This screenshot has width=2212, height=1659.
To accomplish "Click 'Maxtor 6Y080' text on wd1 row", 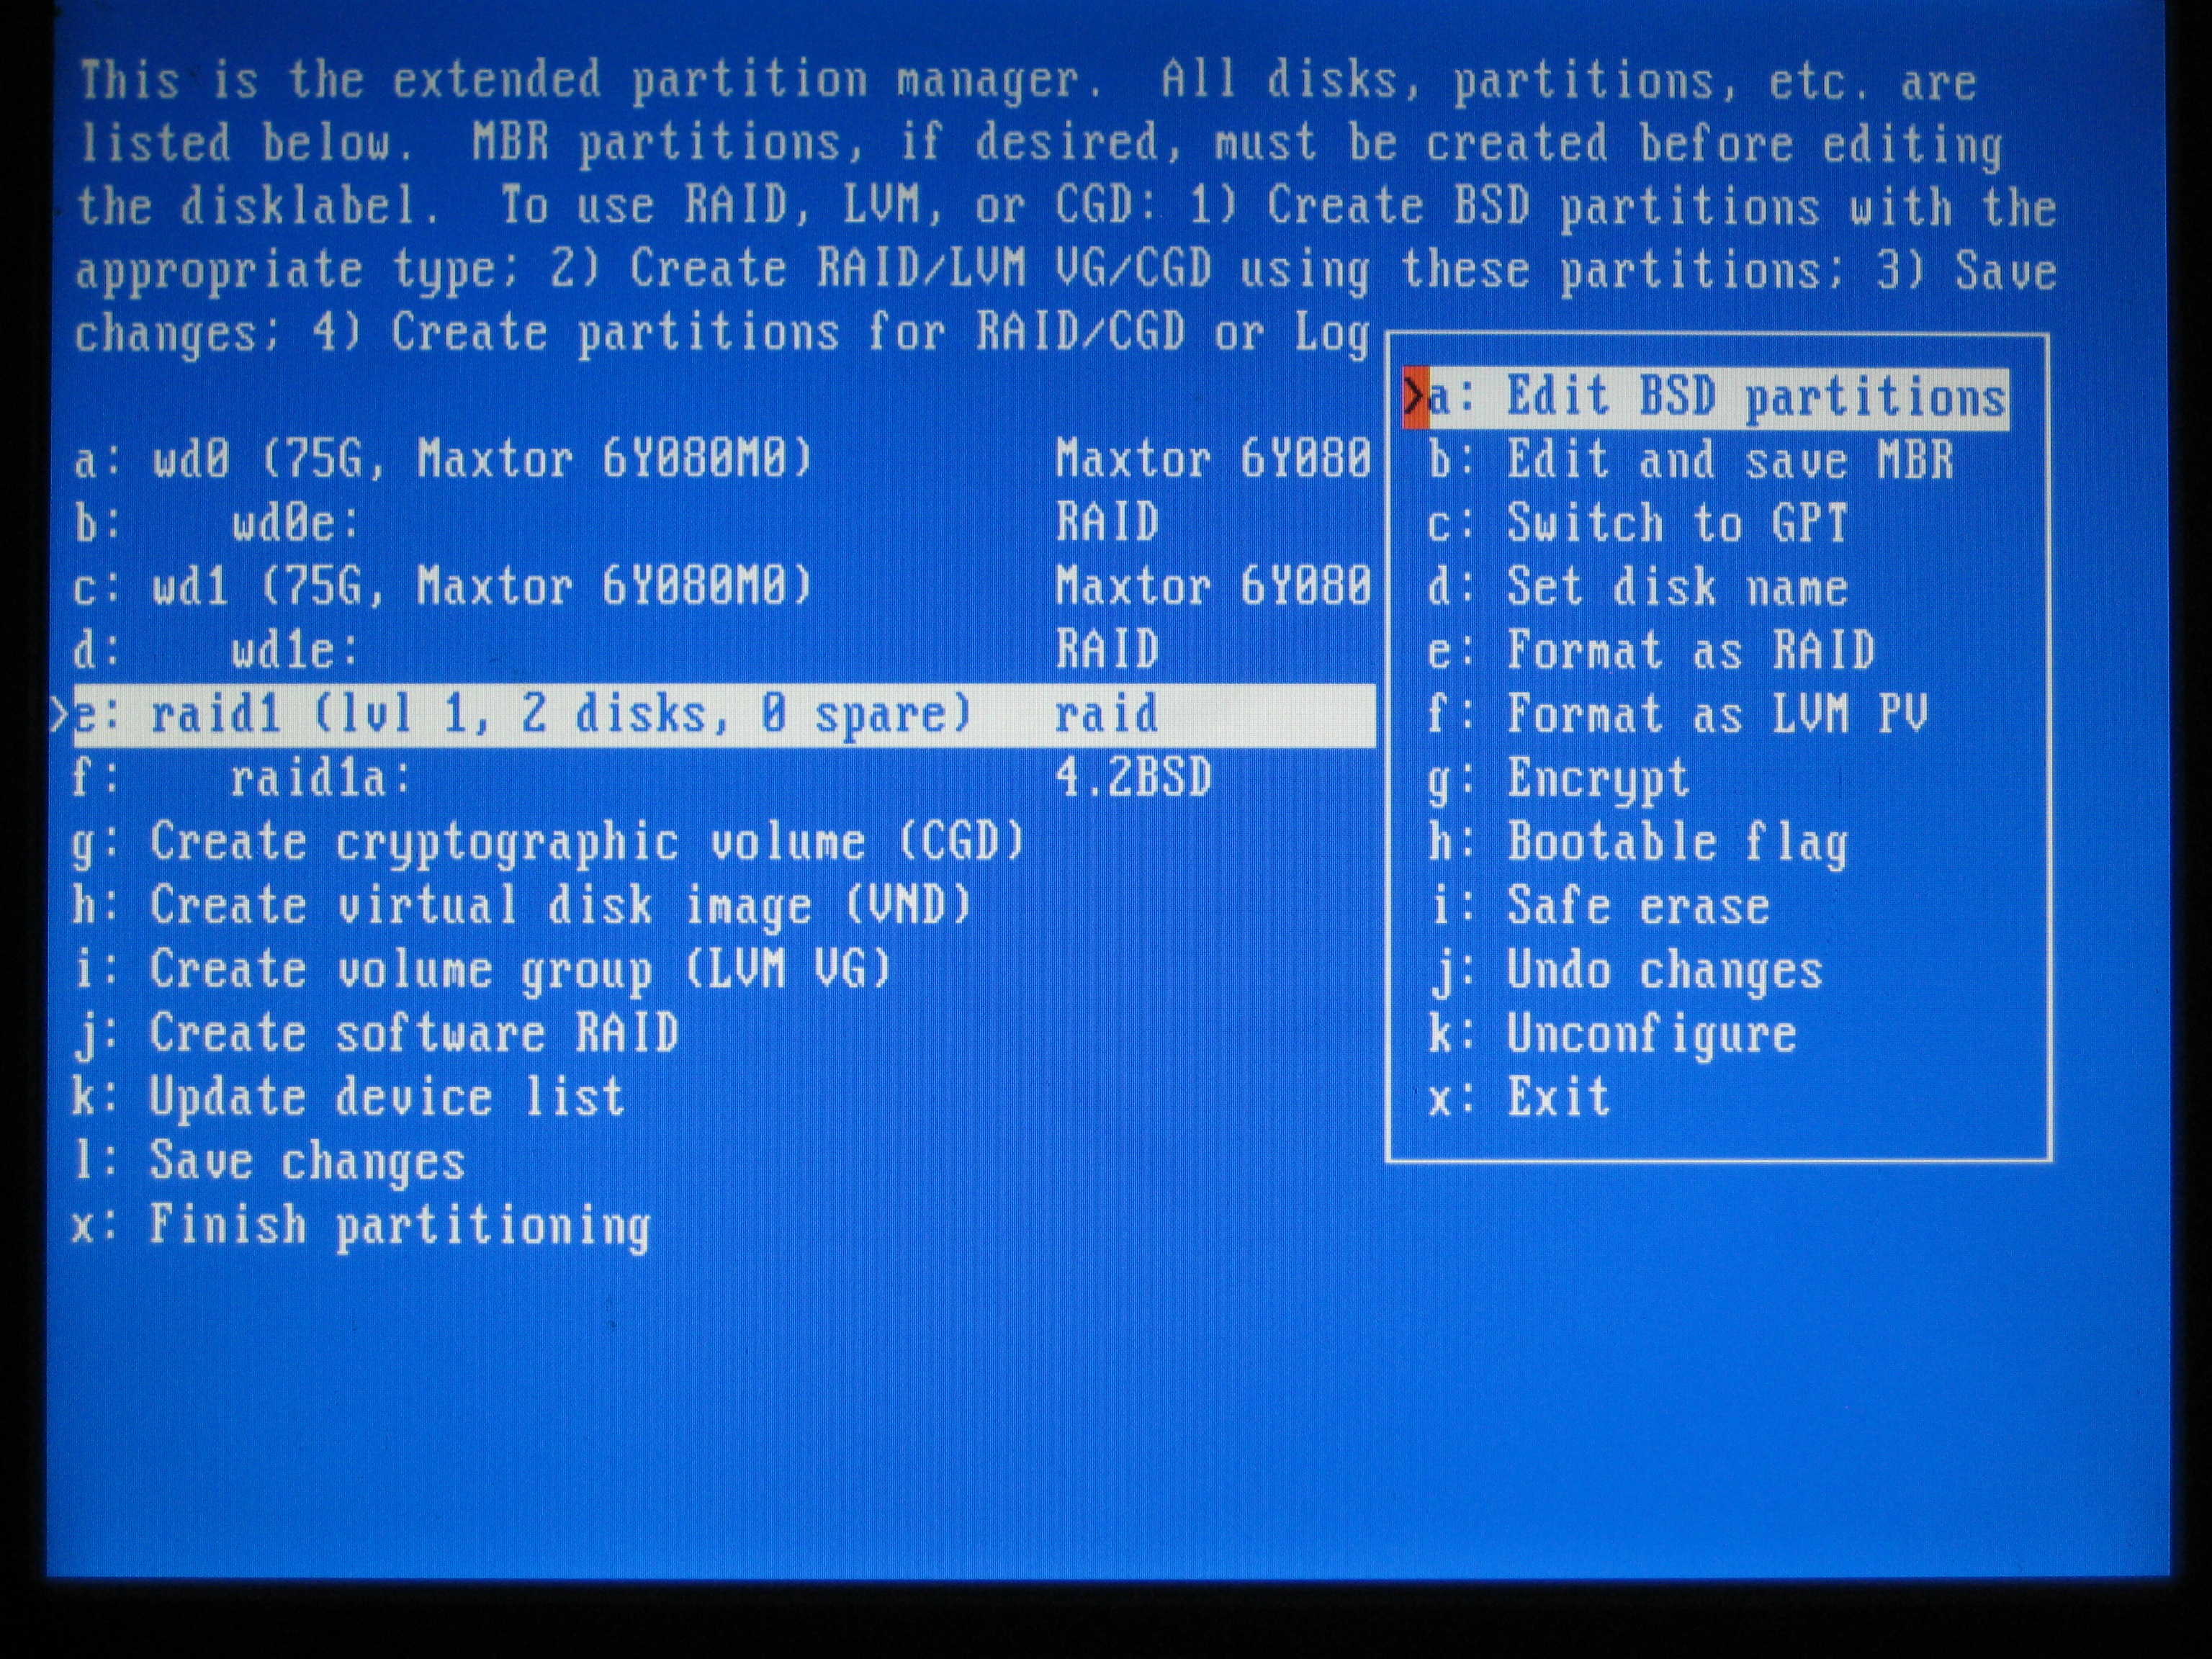I will coord(1213,587).
